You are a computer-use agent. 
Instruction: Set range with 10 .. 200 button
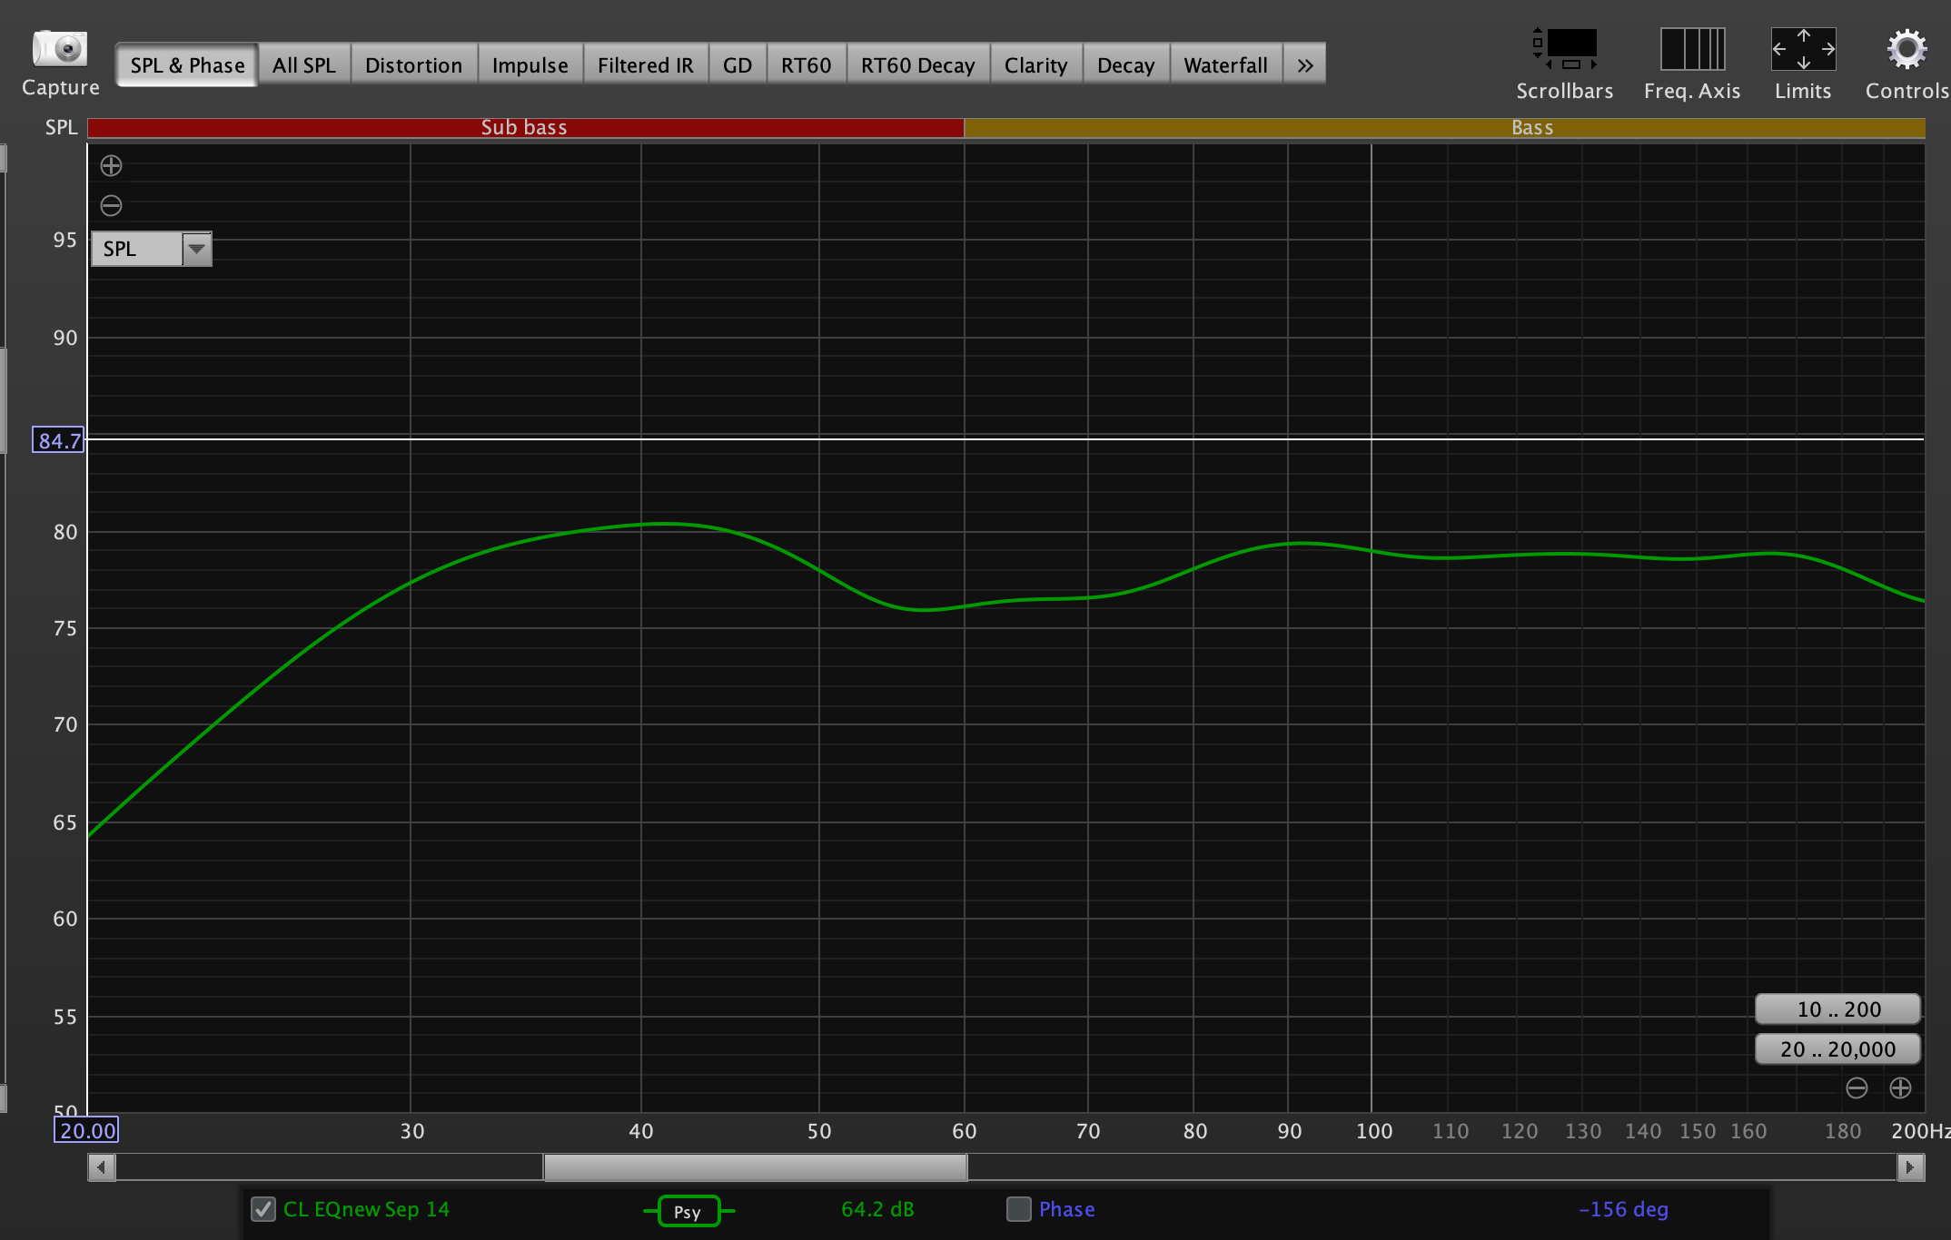pyautogui.click(x=1837, y=1009)
